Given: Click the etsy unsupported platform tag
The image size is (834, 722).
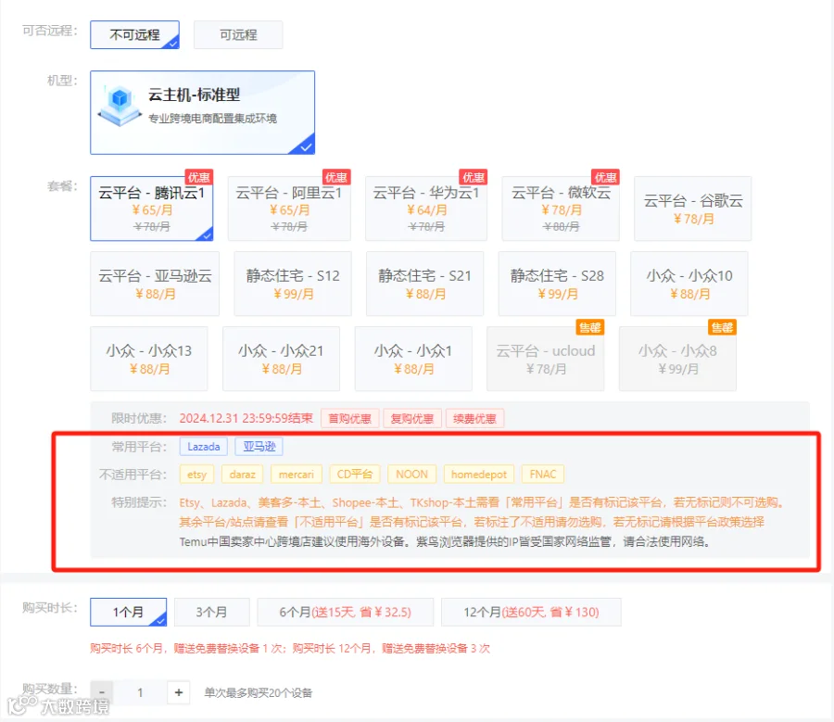Looking at the screenshot, I should coord(196,474).
